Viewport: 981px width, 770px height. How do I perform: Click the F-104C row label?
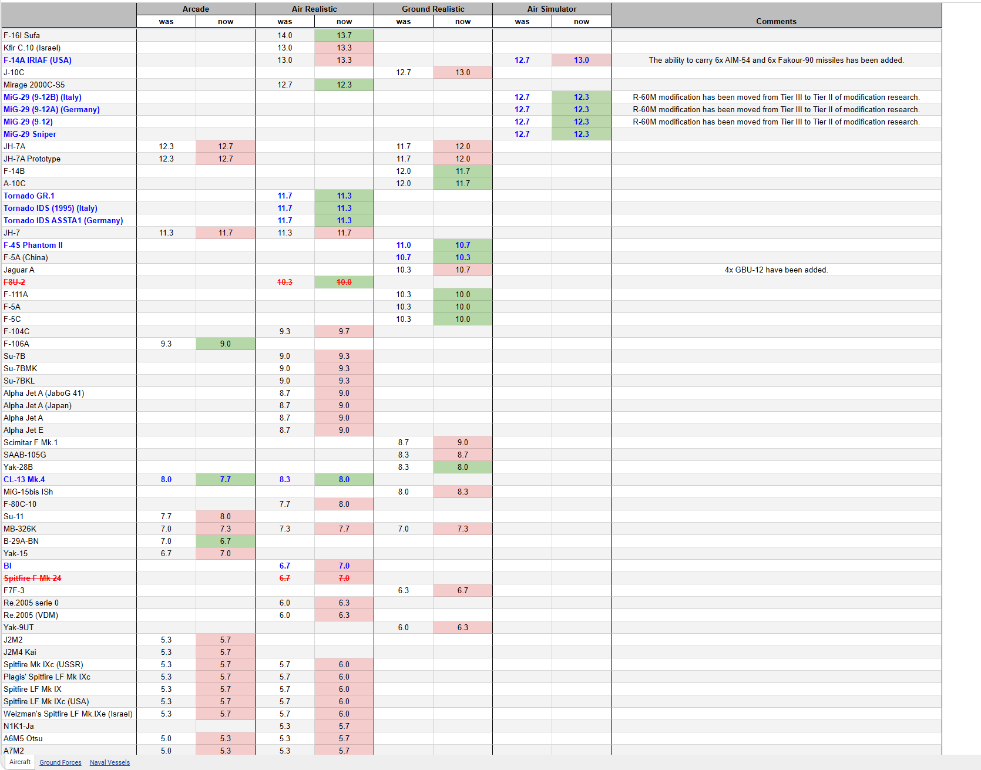tap(16, 331)
